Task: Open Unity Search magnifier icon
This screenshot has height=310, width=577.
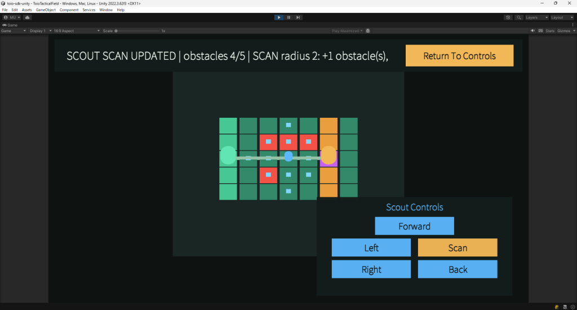Action: pos(519,17)
